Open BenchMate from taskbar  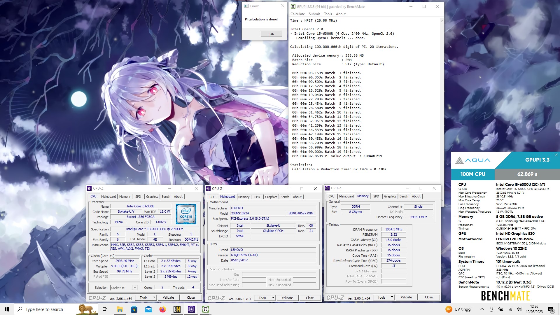click(x=177, y=309)
